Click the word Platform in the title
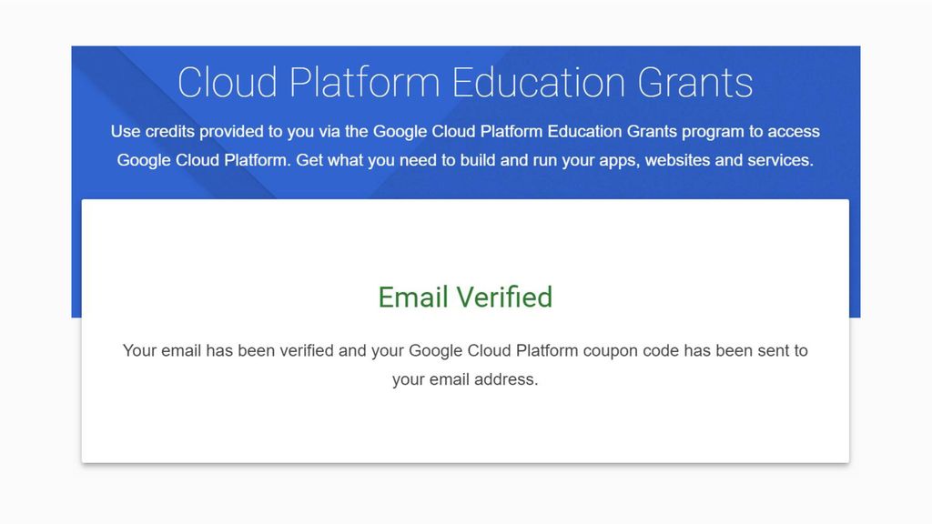The width and height of the screenshot is (932, 524). tap(364, 83)
